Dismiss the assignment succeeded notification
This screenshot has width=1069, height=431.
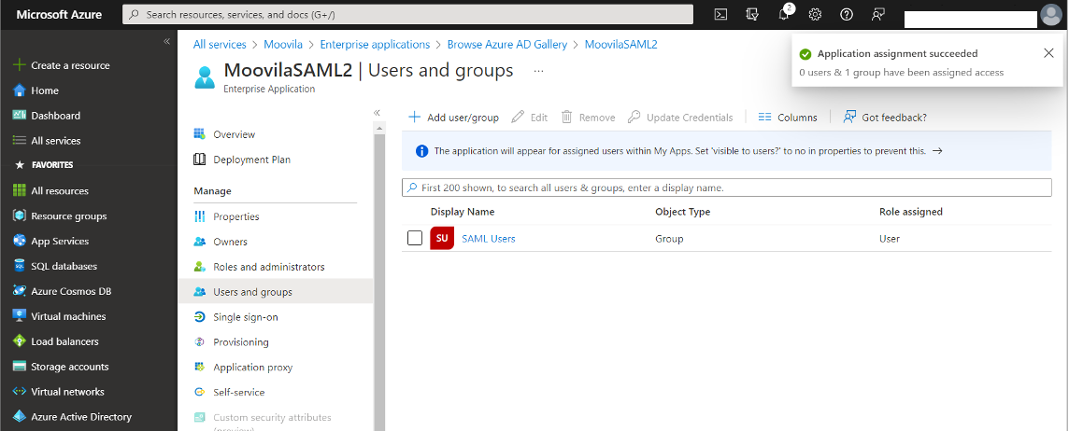click(1048, 53)
